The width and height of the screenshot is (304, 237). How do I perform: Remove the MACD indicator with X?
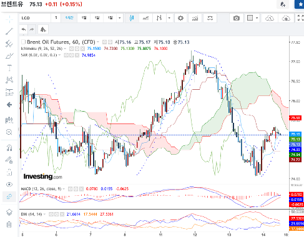pyautogui.click(x=81, y=189)
